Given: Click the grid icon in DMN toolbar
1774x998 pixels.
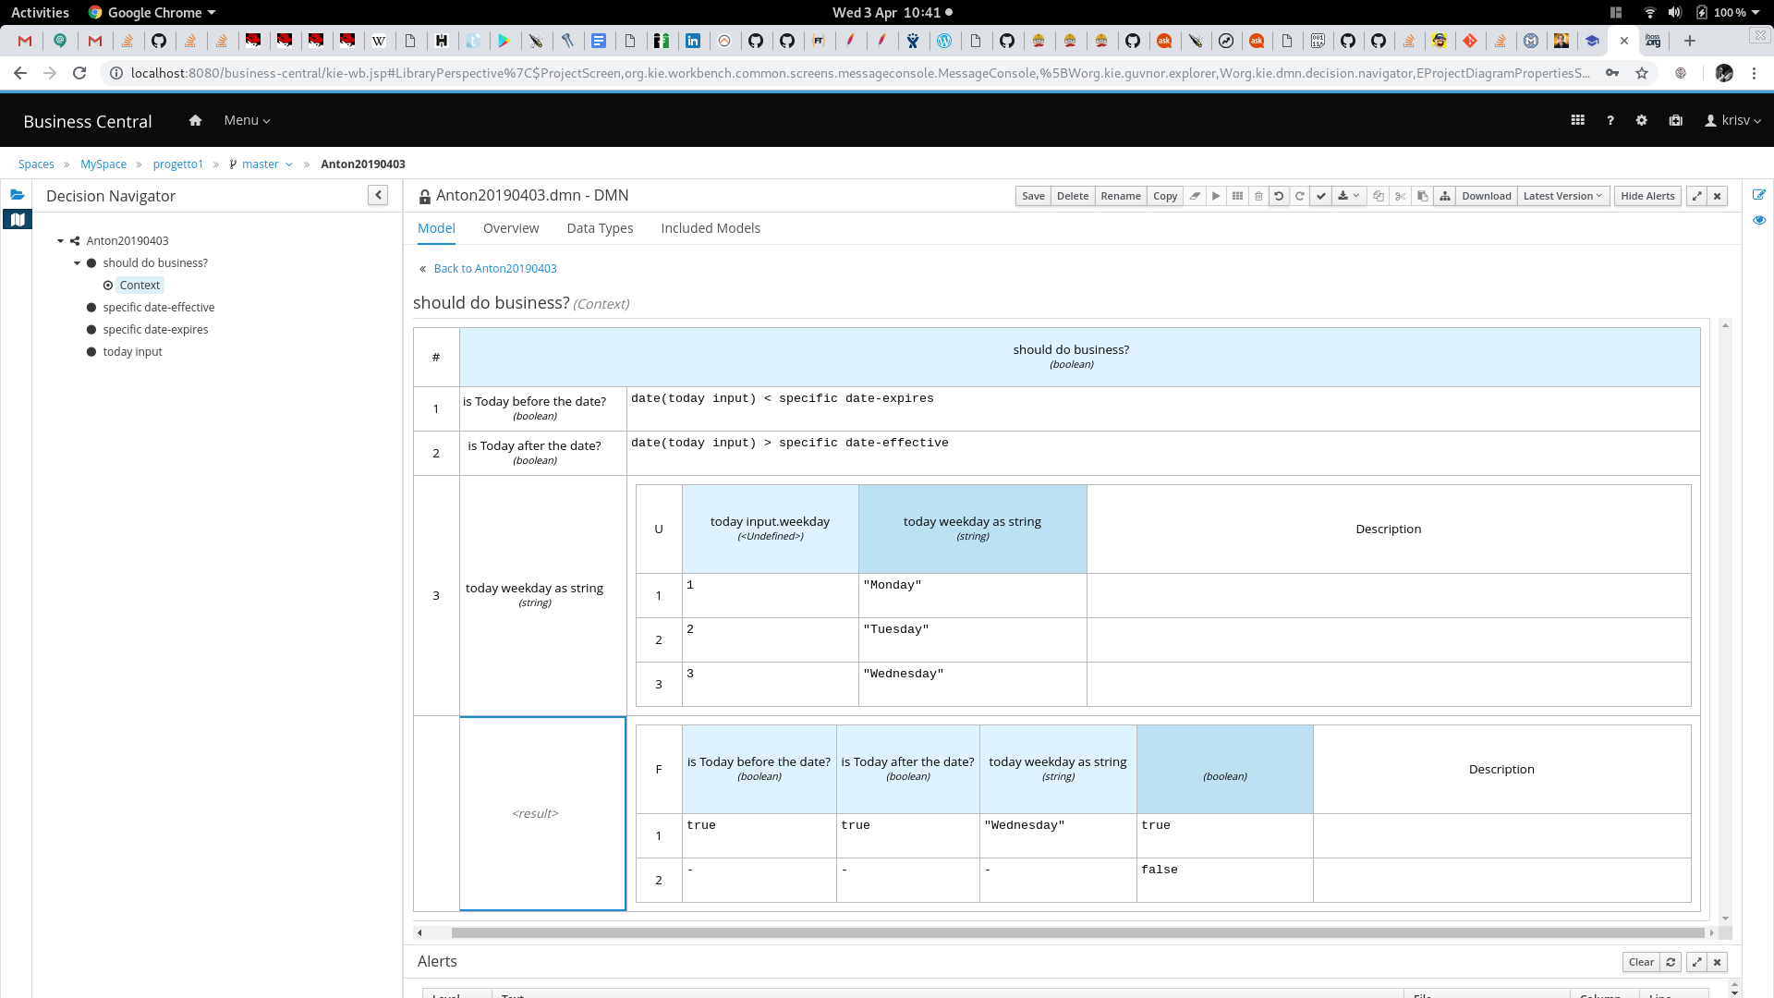Looking at the screenshot, I should tap(1237, 196).
